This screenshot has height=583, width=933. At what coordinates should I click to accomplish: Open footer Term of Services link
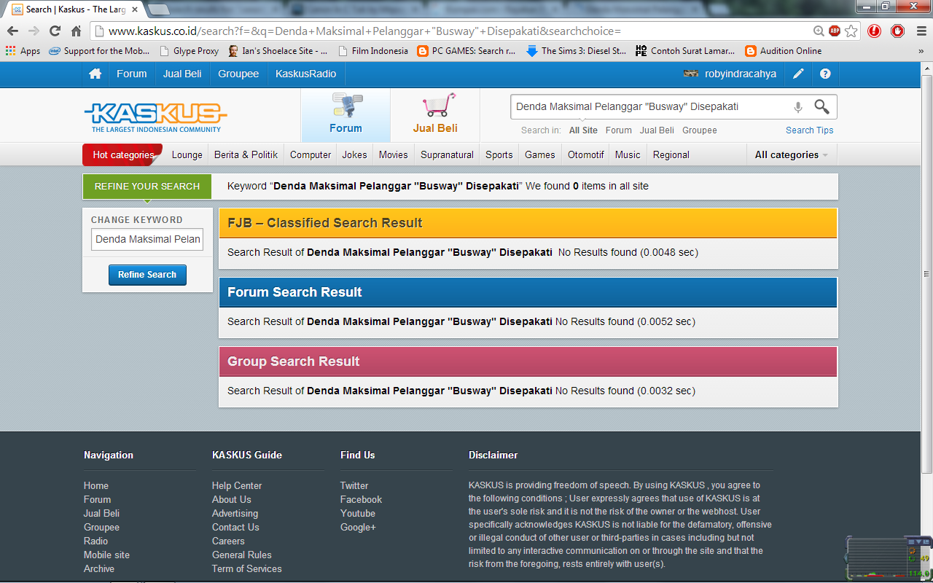click(246, 568)
